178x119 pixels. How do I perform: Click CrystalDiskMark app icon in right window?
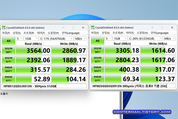(x=93, y=28)
